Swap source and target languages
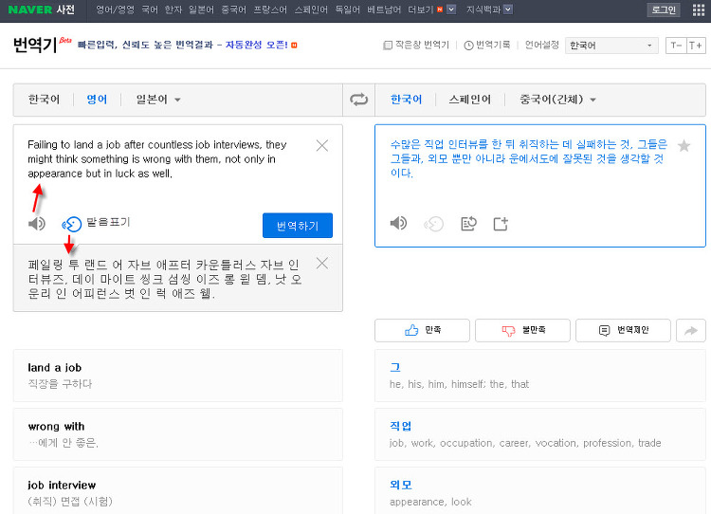 358,100
